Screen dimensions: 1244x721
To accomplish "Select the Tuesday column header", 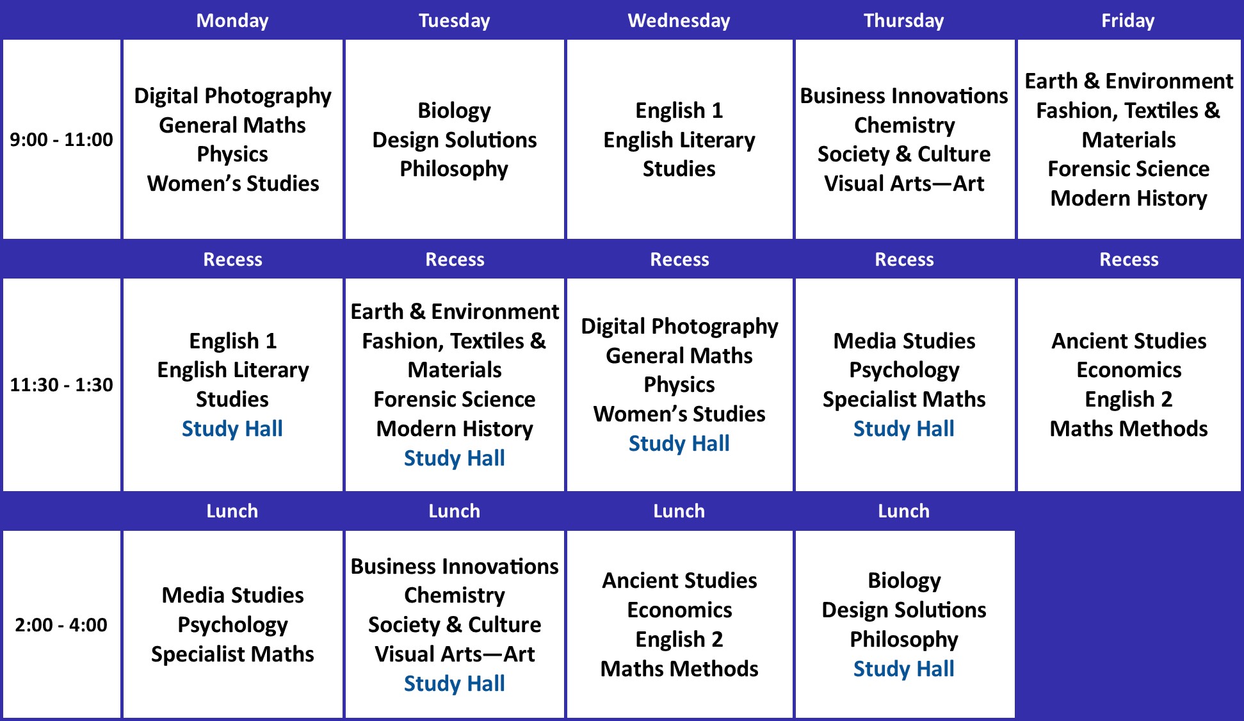I will click(x=454, y=20).
